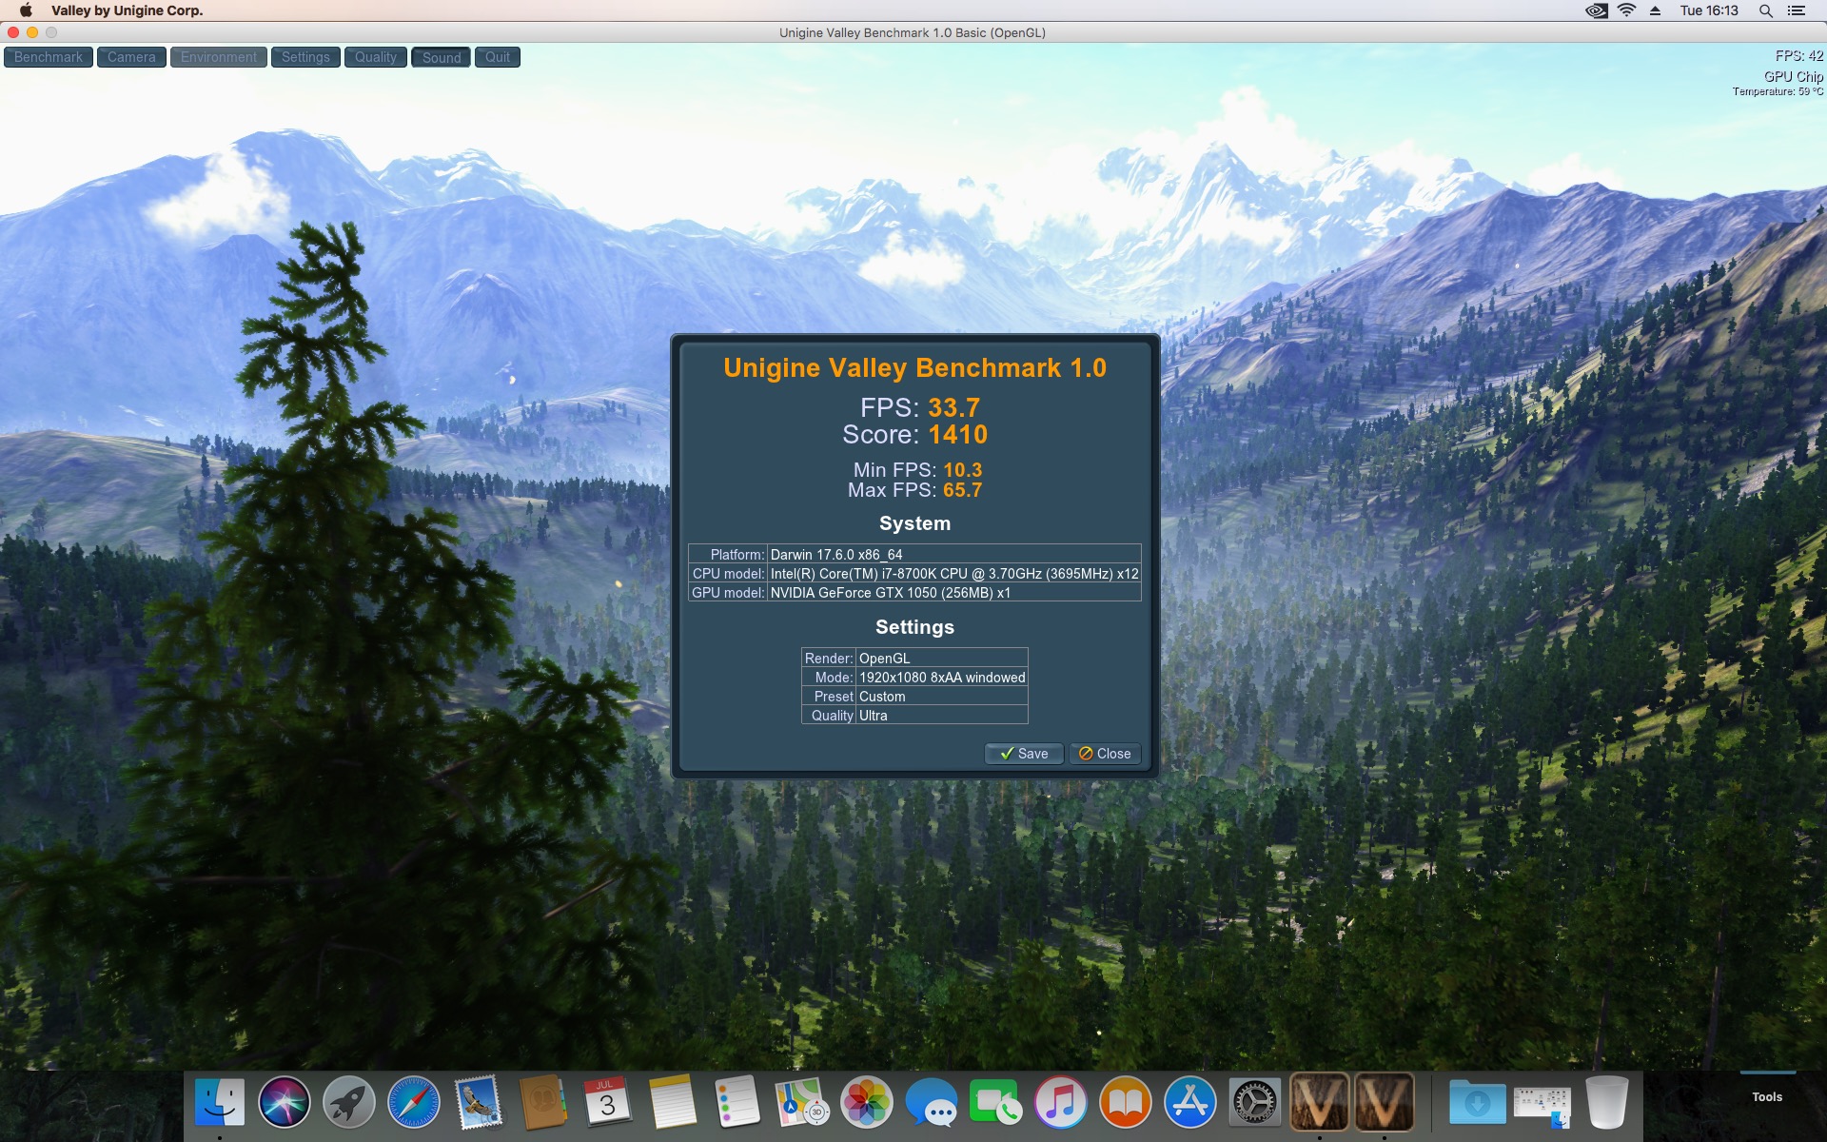Click the Quit button
Viewport: 1827px width, 1142px height.
click(498, 57)
